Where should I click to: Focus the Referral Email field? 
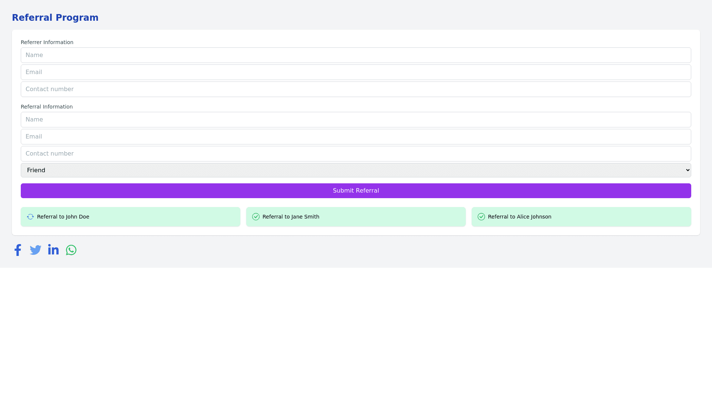[x=356, y=137]
